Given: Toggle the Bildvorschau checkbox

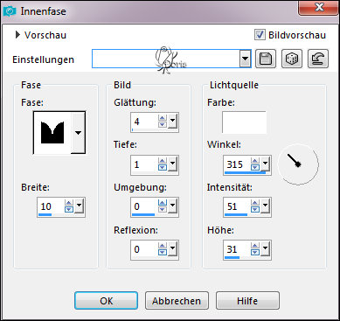Looking at the screenshot, I should click(260, 35).
